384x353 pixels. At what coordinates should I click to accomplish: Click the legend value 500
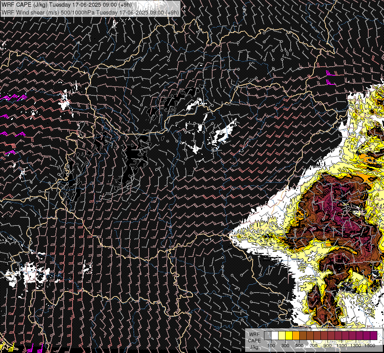click(x=299, y=346)
